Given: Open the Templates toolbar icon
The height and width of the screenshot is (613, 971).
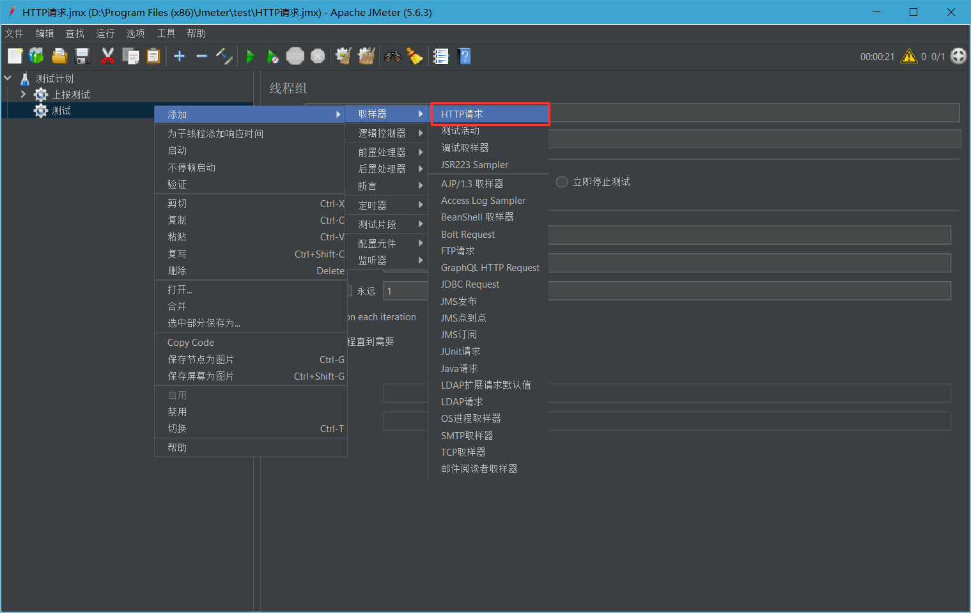Looking at the screenshot, I should tap(36, 56).
